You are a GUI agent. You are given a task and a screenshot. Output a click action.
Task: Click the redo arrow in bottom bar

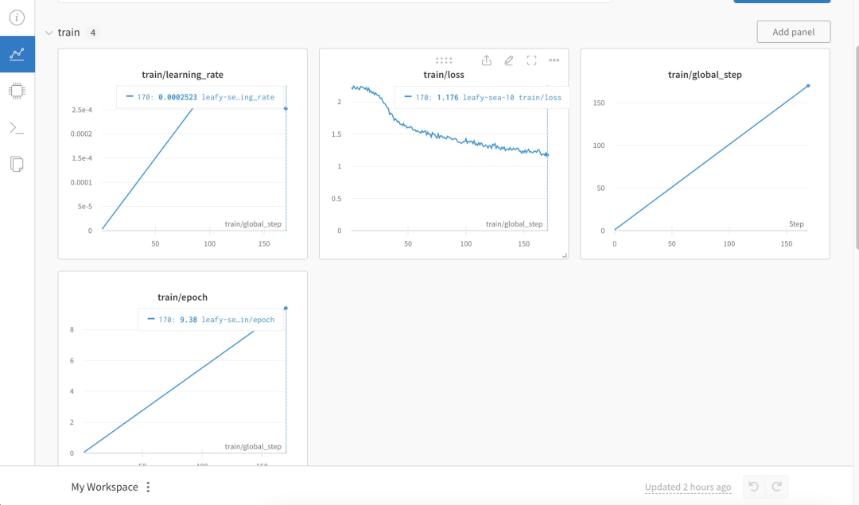point(777,487)
